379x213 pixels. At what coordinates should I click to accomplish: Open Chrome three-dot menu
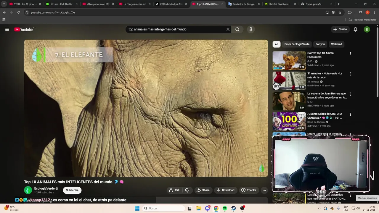point(374,12)
